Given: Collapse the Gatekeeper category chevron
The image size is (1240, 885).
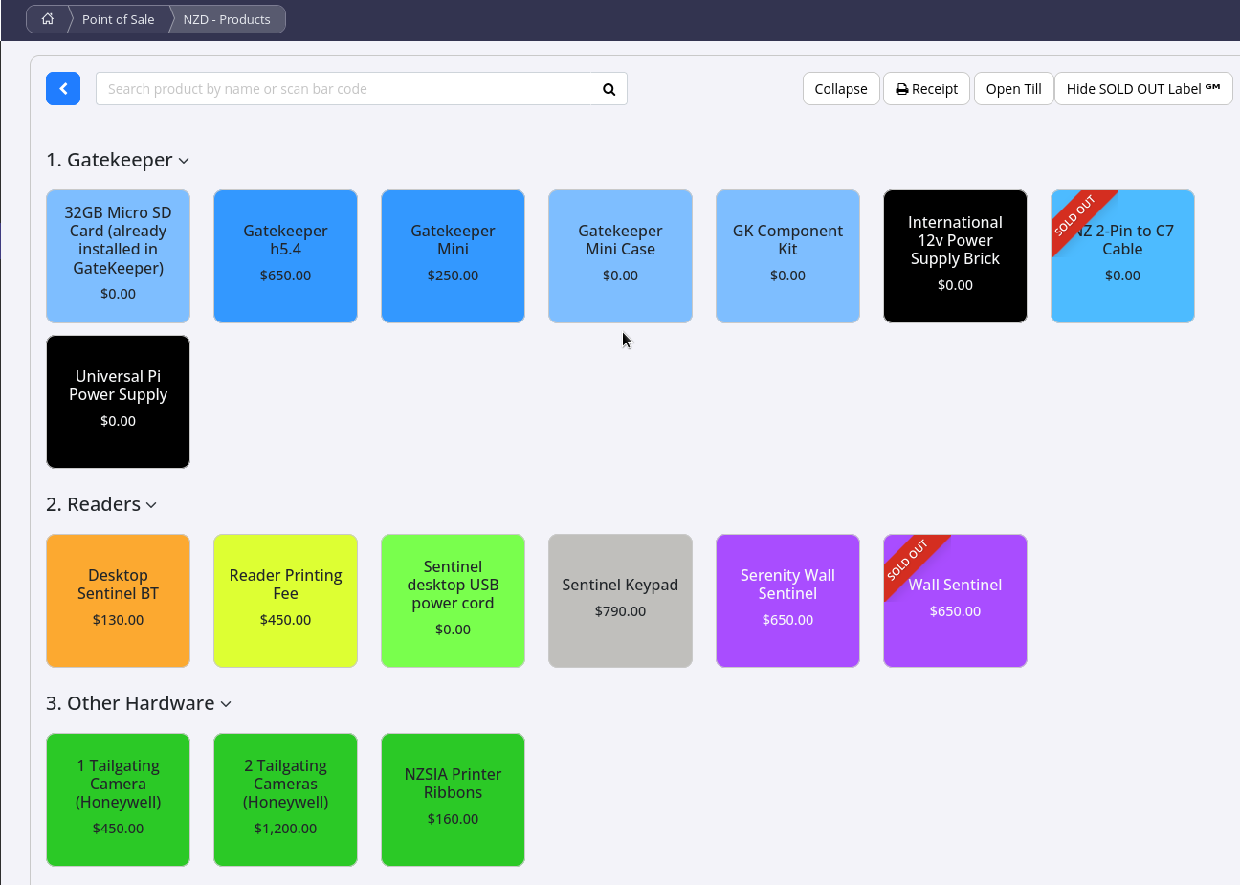Looking at the screenshot, I should pos(184,161).
